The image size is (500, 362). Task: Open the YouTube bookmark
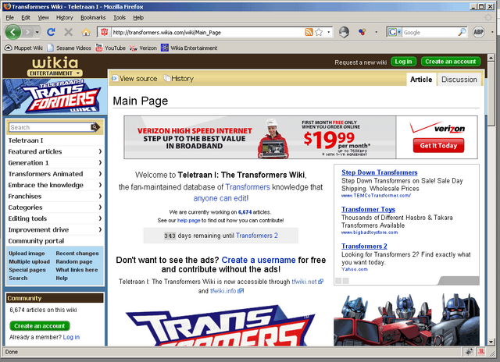(111, 48)
